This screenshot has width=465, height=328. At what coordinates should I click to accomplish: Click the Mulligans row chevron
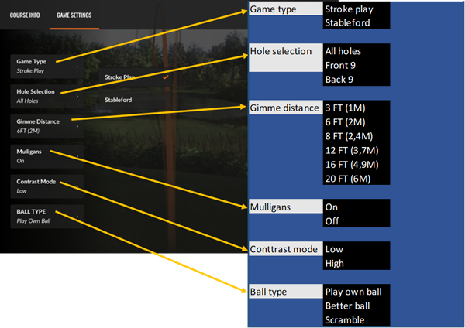[78, 155]
